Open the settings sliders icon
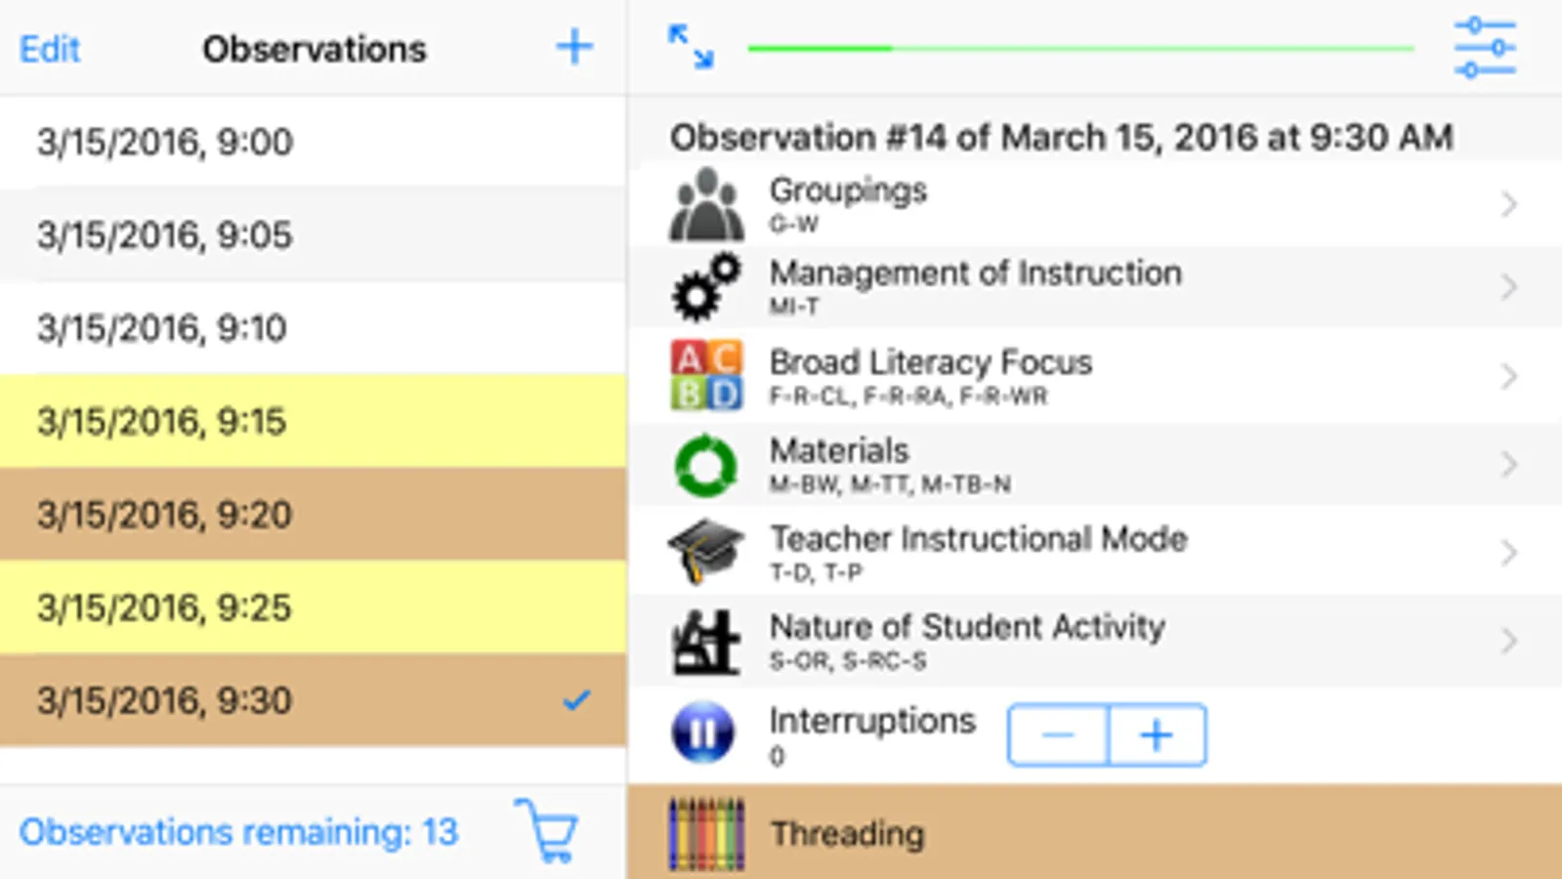 1484,47
